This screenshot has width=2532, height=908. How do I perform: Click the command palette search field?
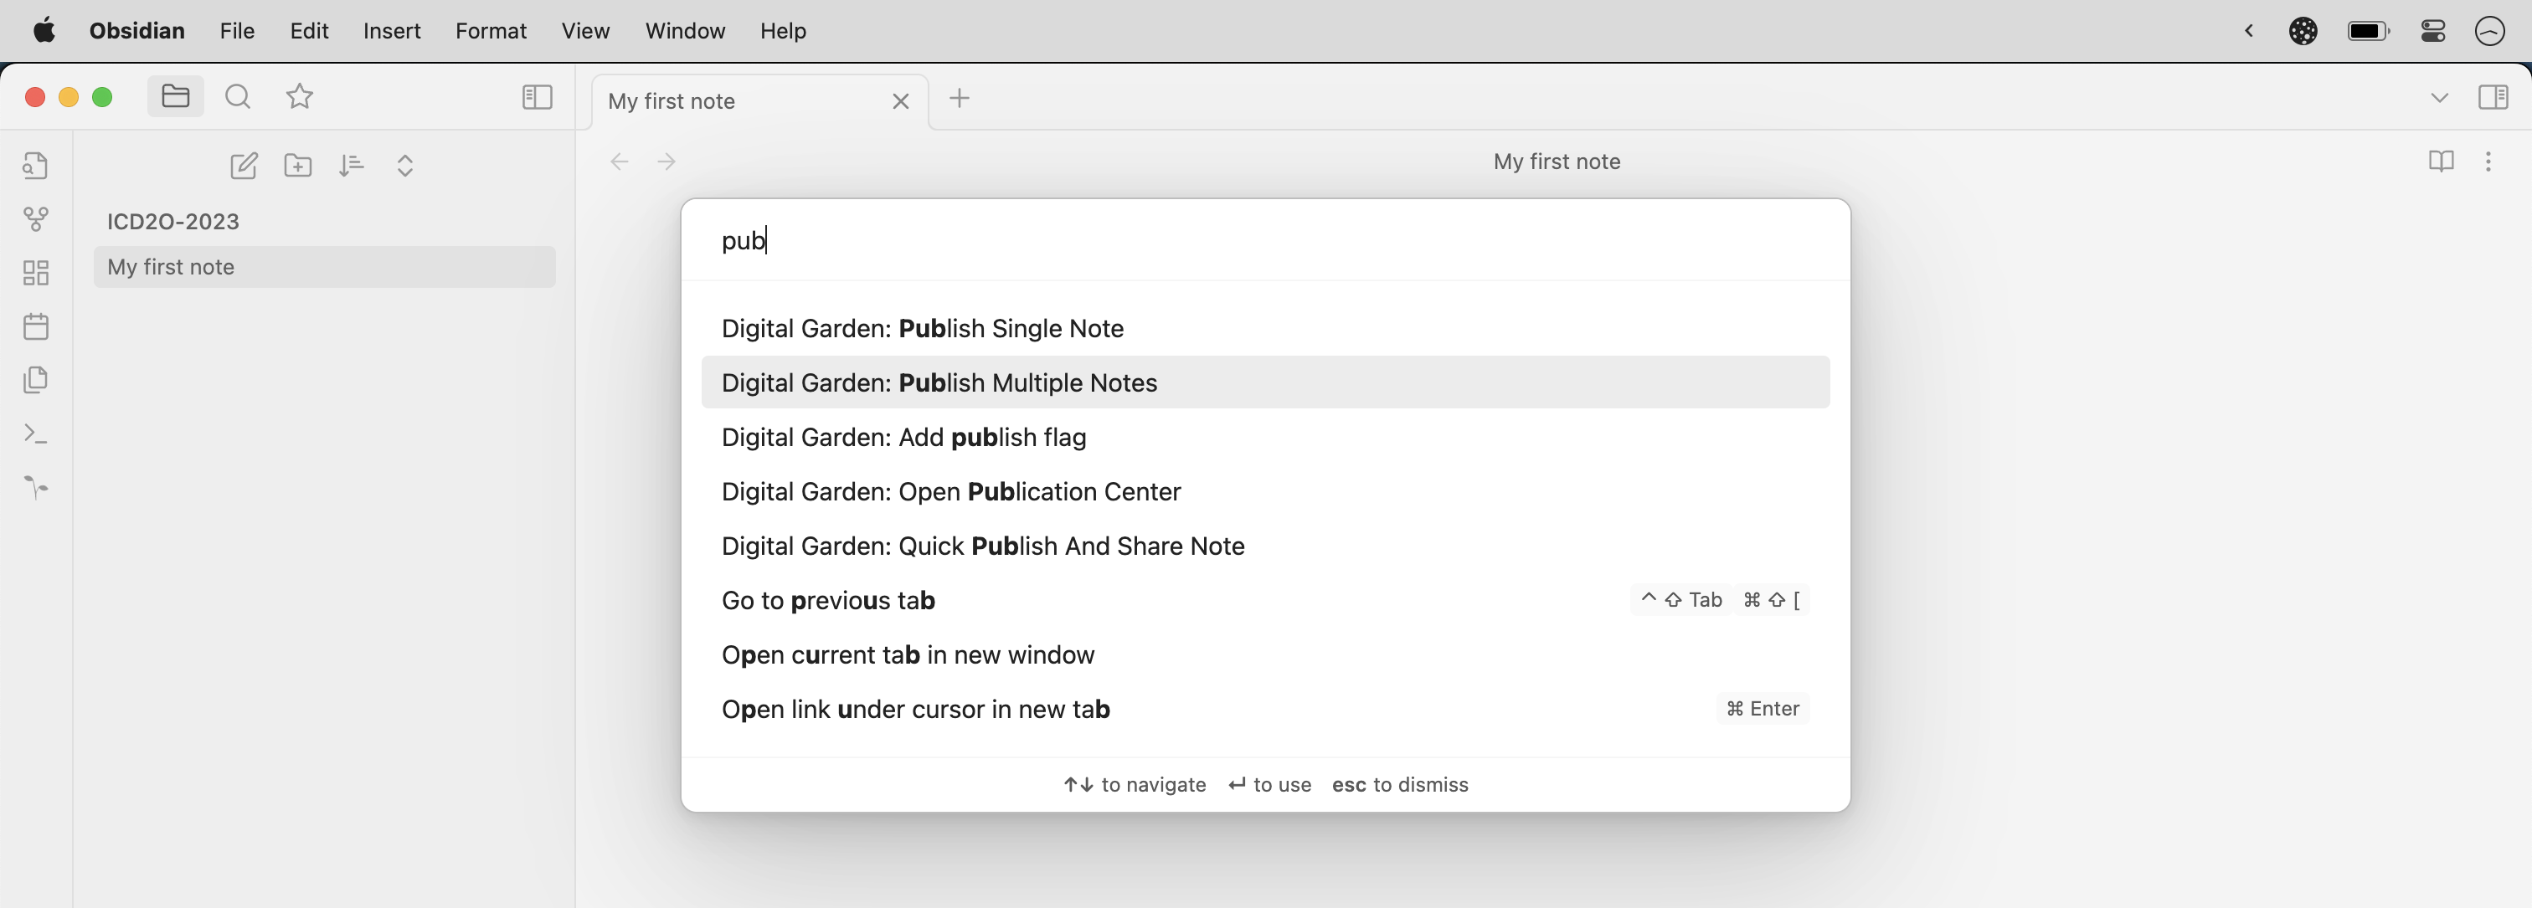pyautogui.click(x=1265, y=241)
